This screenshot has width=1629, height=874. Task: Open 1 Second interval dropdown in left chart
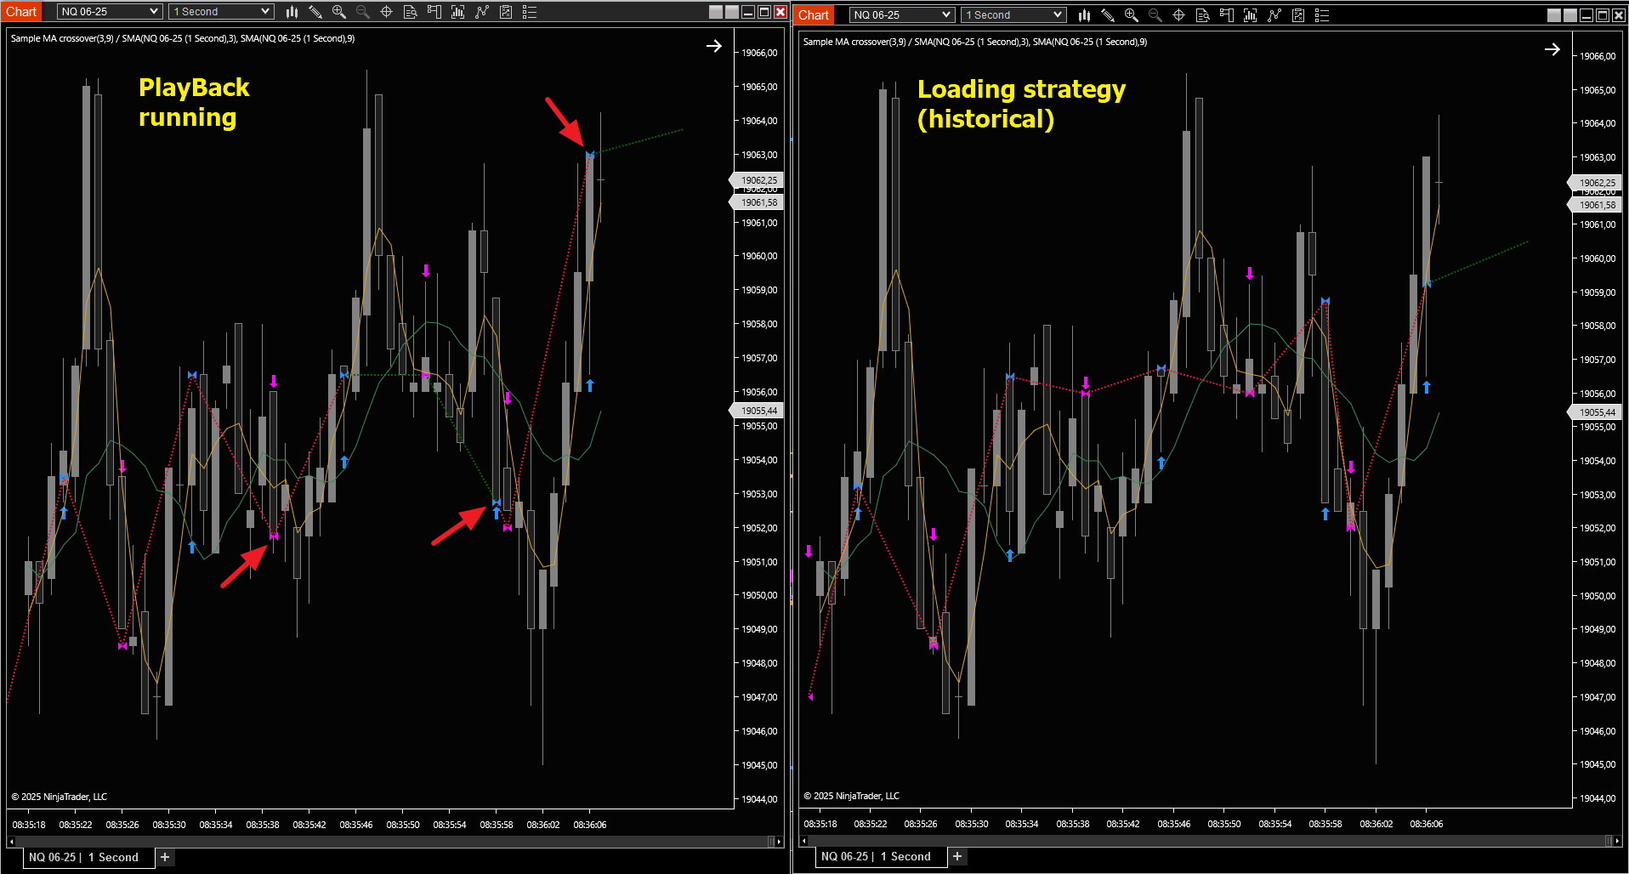pyautogui.click(x=221, y=12)
